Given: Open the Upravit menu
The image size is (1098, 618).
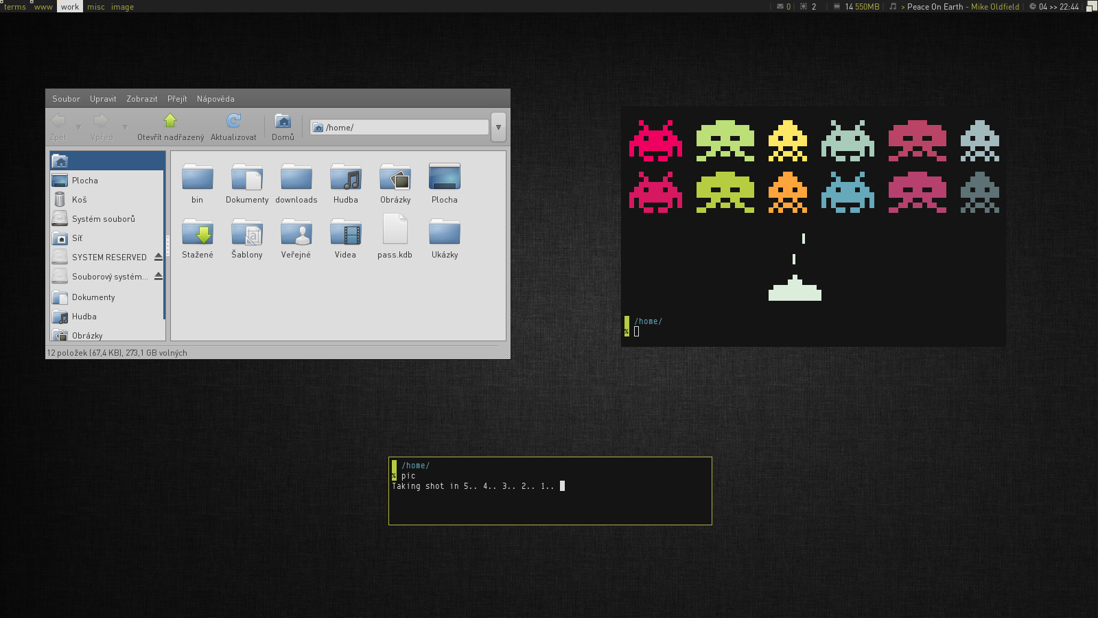Looking at the screenshot, I should click(103, 99).
